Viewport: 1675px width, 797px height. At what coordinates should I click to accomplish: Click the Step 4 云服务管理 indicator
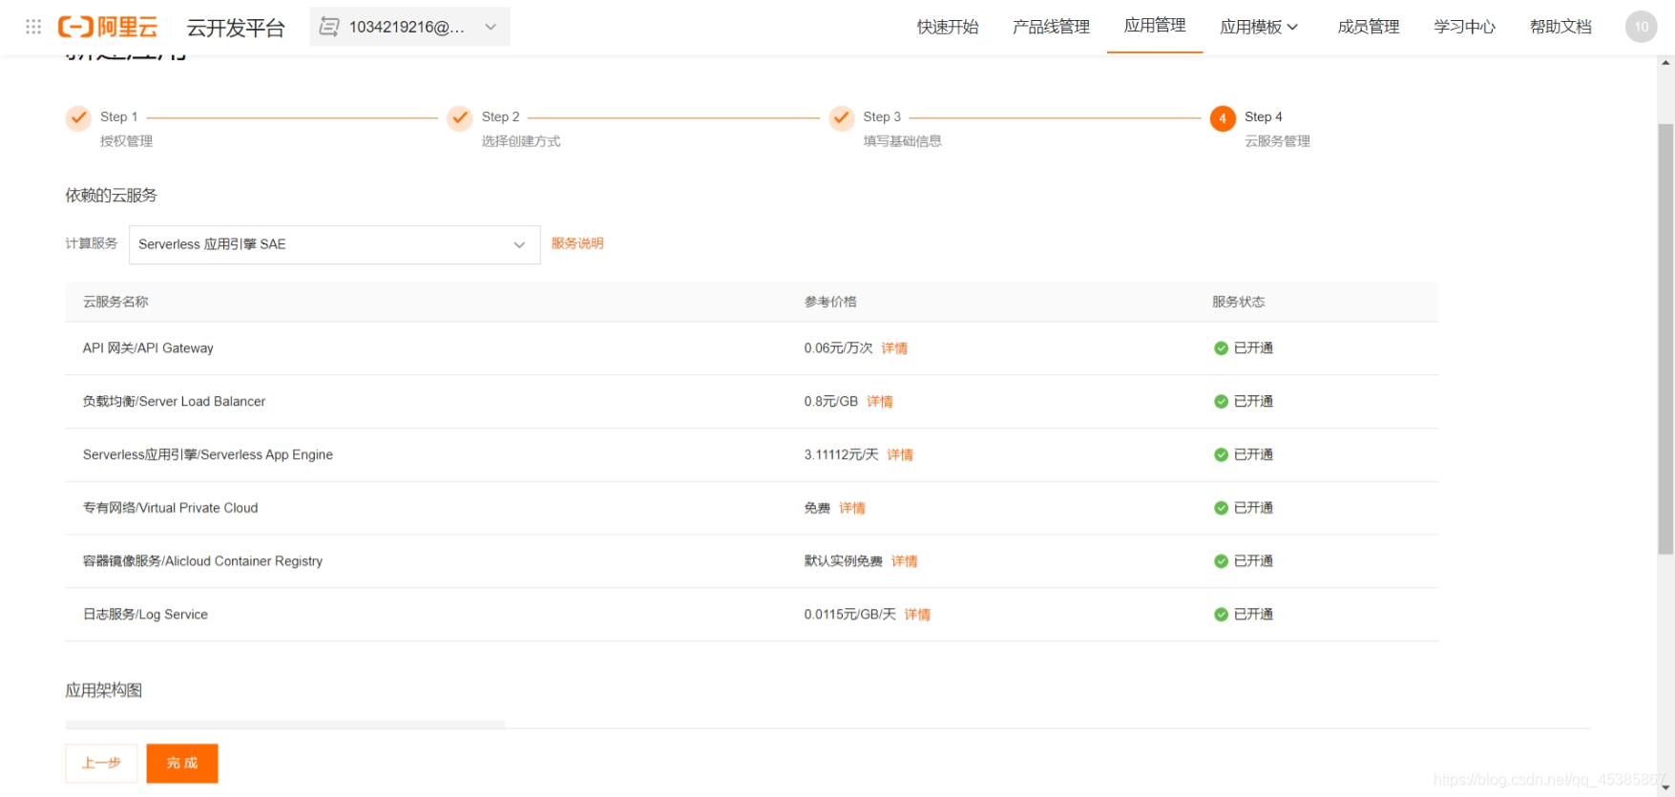pyautogui.click(x=1223, y=118)
